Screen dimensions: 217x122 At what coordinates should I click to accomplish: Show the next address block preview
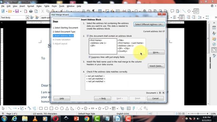163,93
